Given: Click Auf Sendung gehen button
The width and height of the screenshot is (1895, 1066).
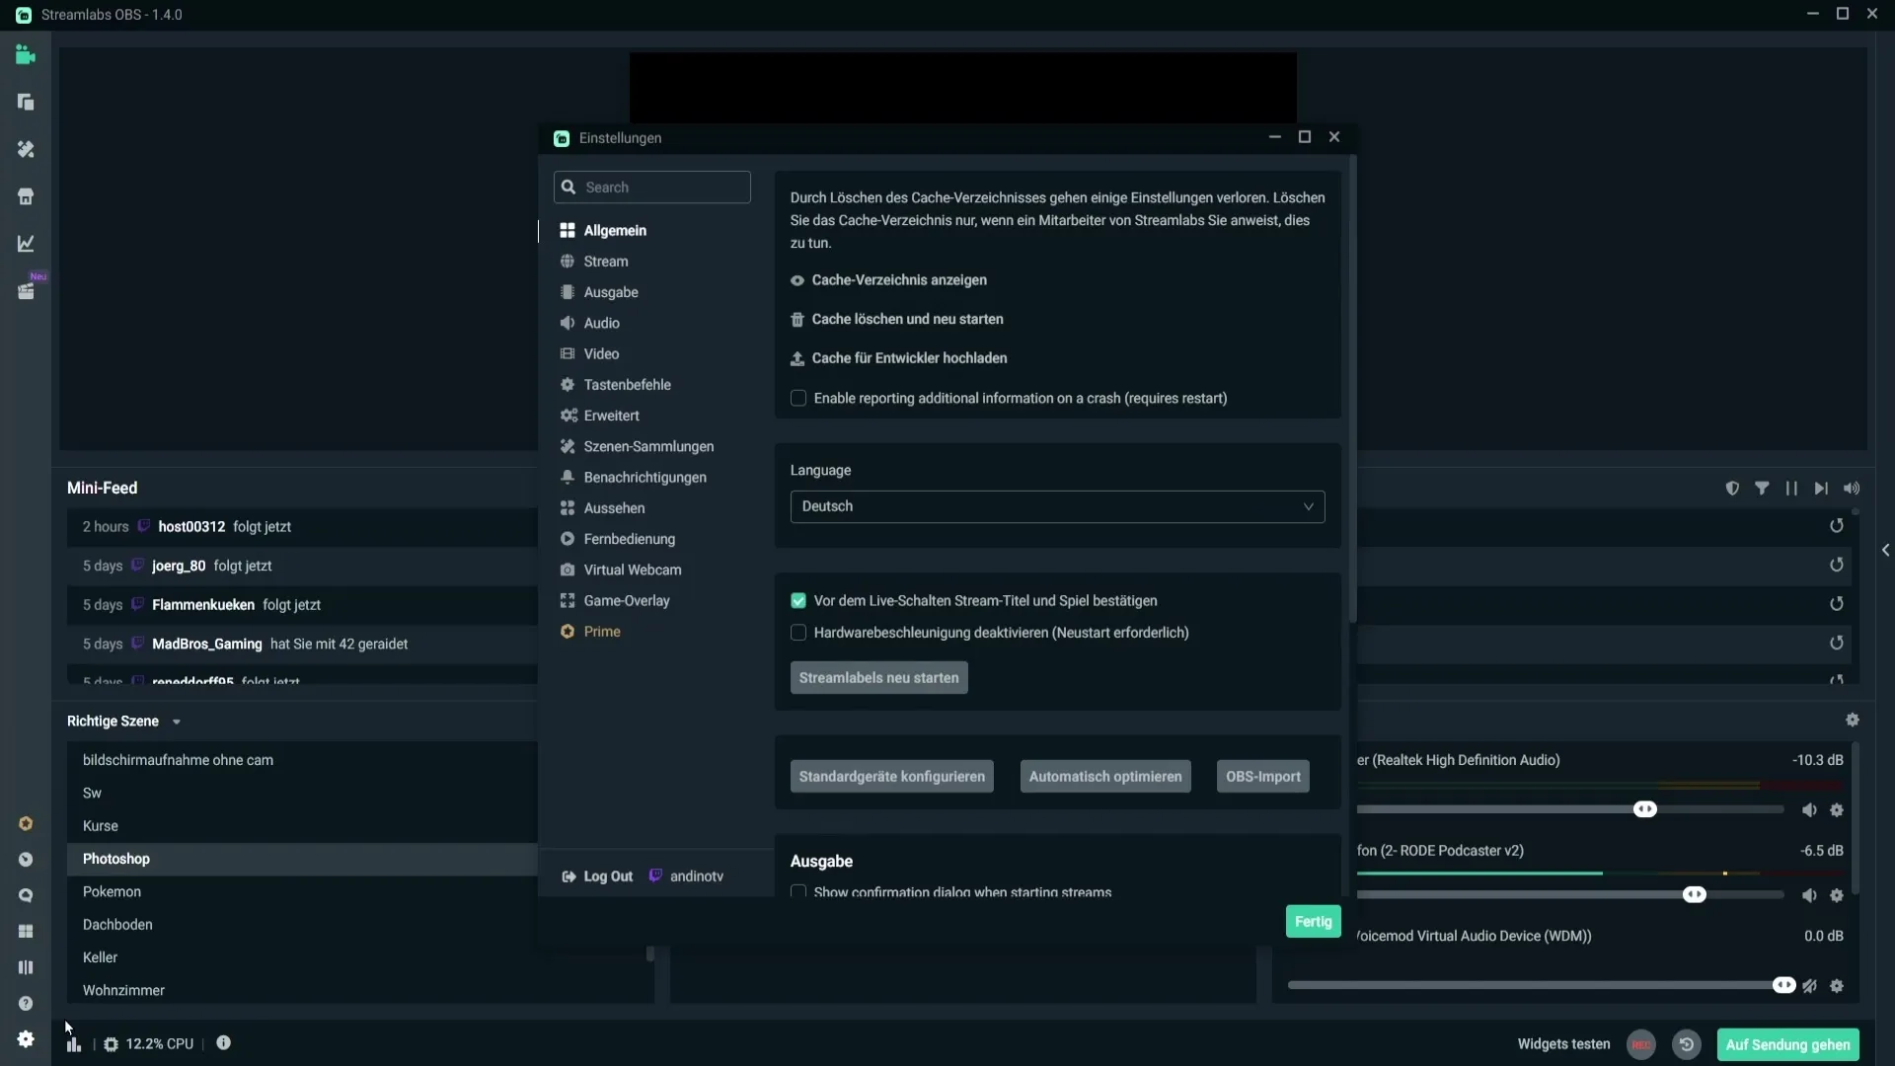Looking at the screenshot, I should 1787,1044.
